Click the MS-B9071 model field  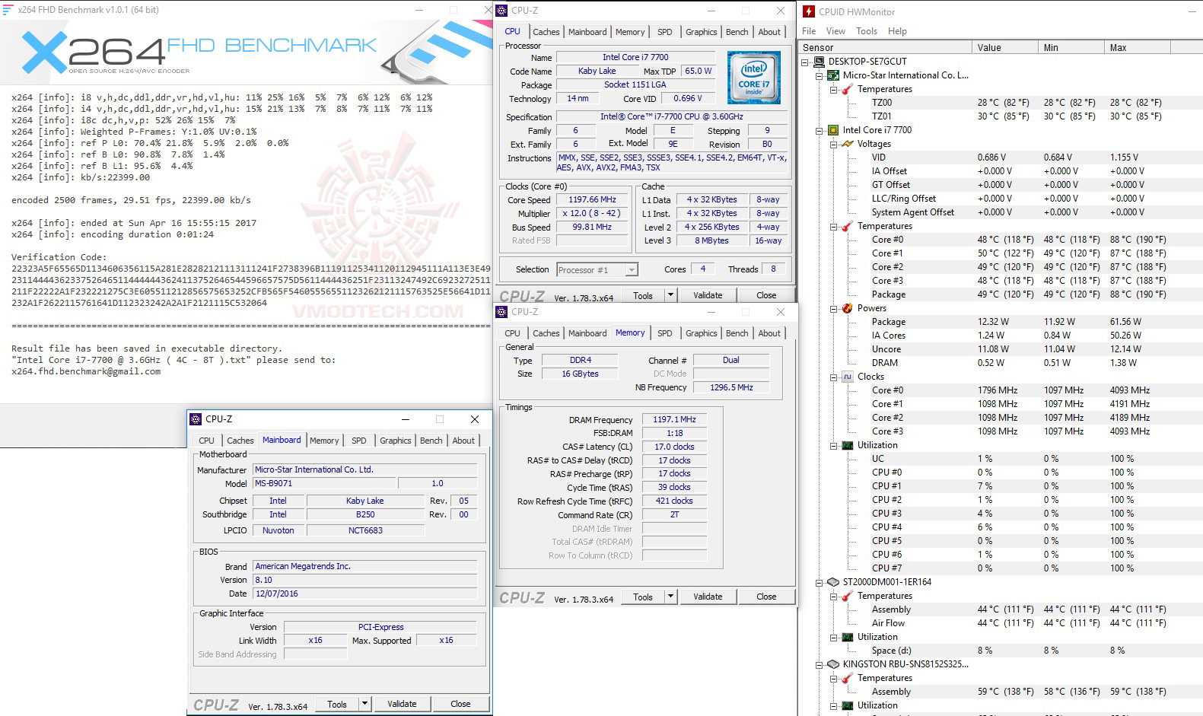324,483
